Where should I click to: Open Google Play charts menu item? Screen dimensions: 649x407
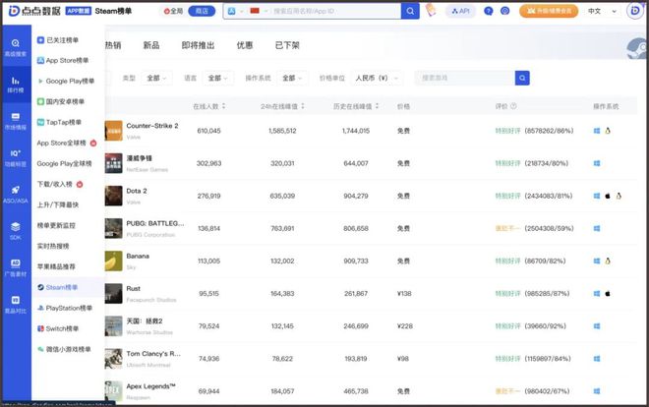tap(66, 81)
